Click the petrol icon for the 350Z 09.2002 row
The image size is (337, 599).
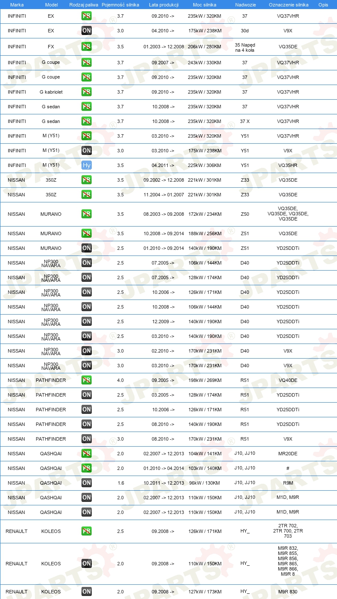click(87, 180)
